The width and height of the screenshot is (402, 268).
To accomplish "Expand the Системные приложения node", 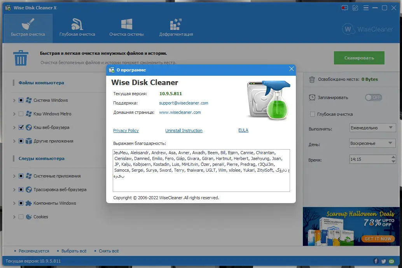I will coord(14,176).
